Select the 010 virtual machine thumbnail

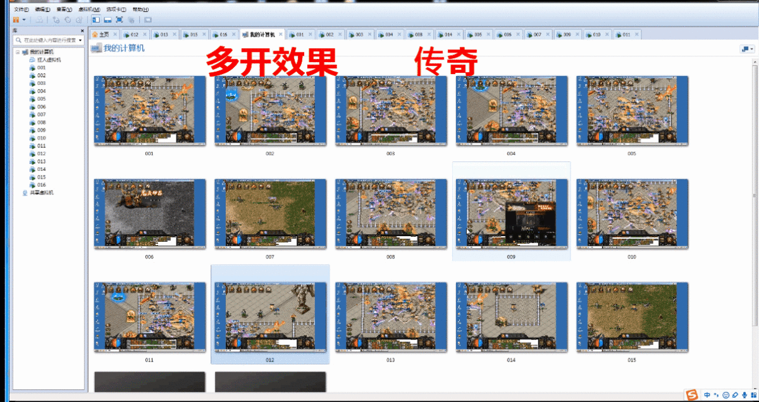(x=632, y=214)
